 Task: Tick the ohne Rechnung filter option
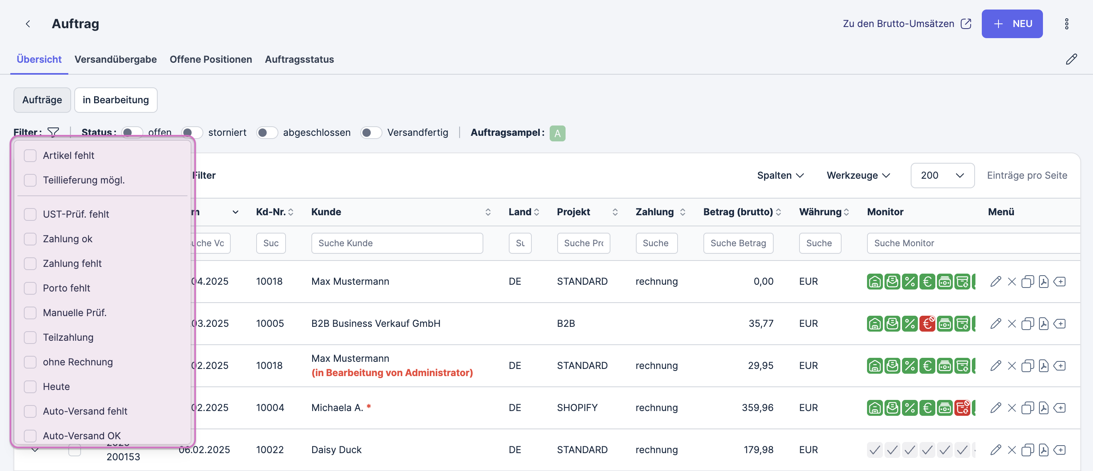tap(30, 362)
